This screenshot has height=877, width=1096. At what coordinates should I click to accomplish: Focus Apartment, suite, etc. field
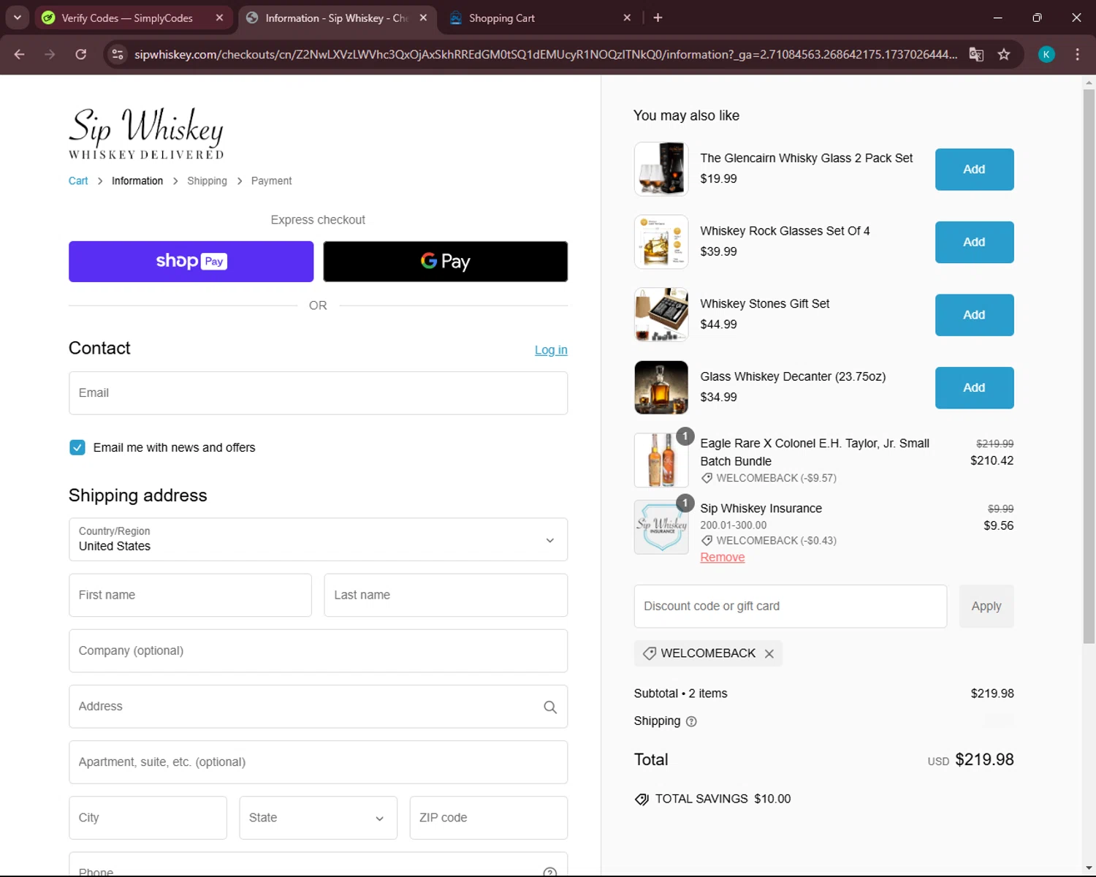coord(318,762)
